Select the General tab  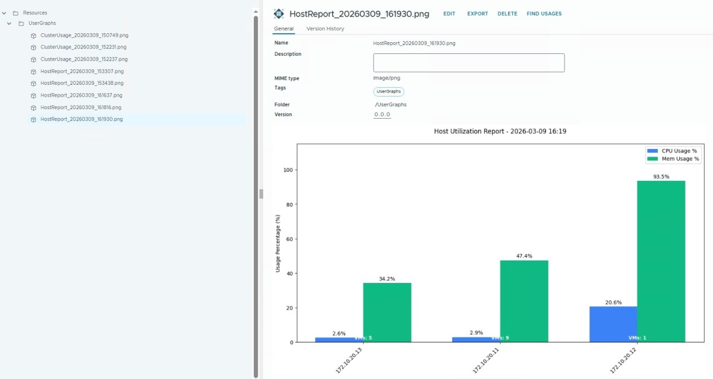coord(283,28)
